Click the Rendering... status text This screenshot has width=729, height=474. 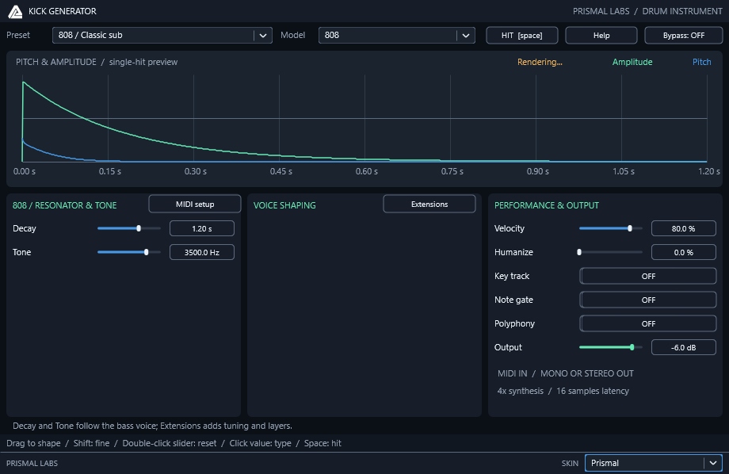click(x=540, y=62)
